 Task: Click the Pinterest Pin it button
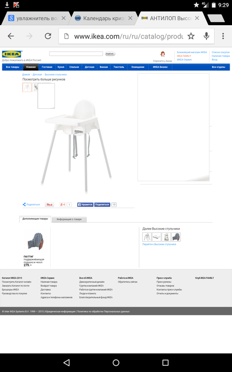click(x=50, y=204)
